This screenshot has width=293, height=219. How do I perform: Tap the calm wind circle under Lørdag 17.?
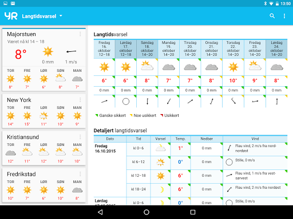point(126,102)
